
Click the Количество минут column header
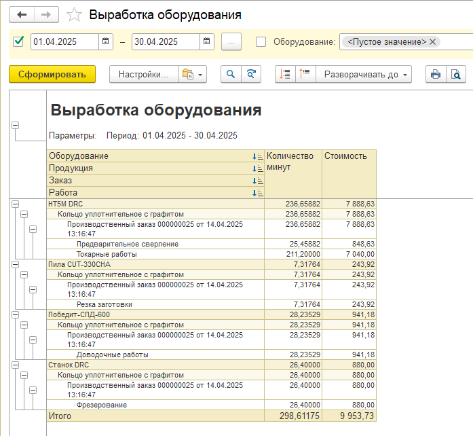point(293,174)
